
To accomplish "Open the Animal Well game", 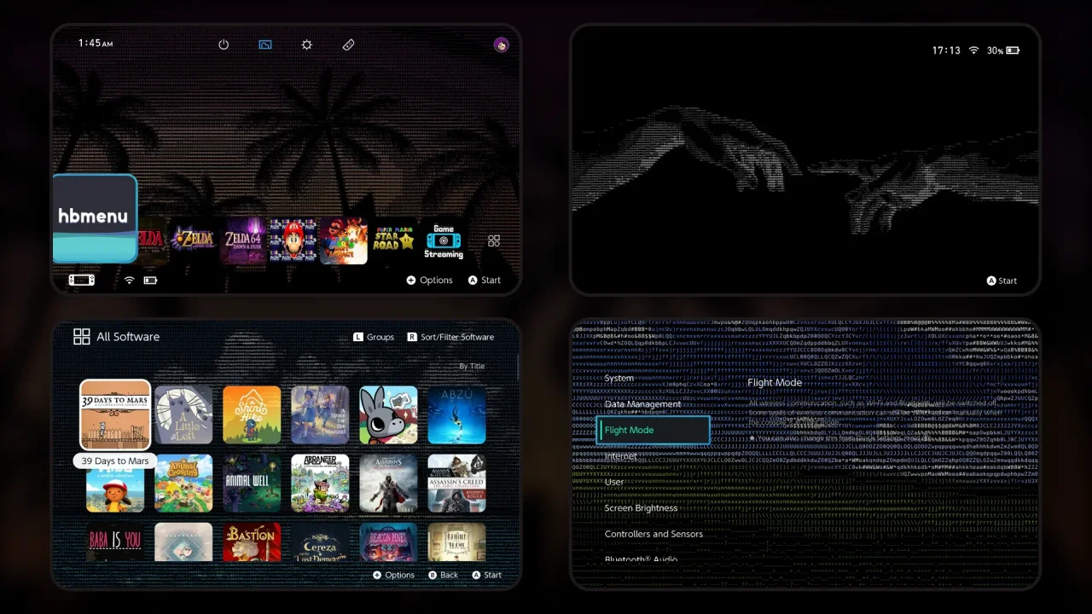I will (252, 484).
